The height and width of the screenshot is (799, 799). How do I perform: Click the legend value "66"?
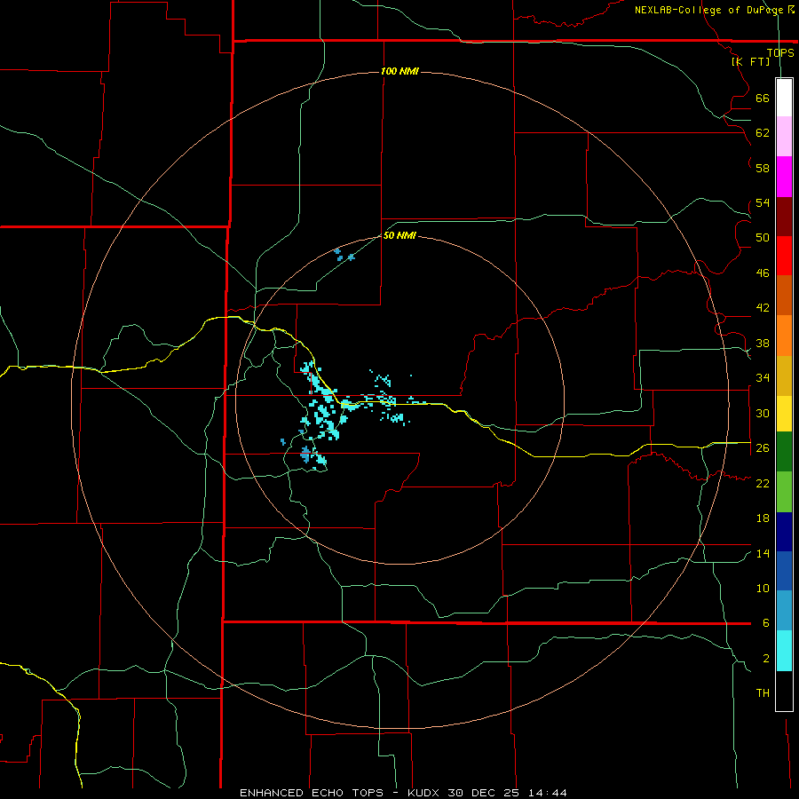[x=763, y=98]
